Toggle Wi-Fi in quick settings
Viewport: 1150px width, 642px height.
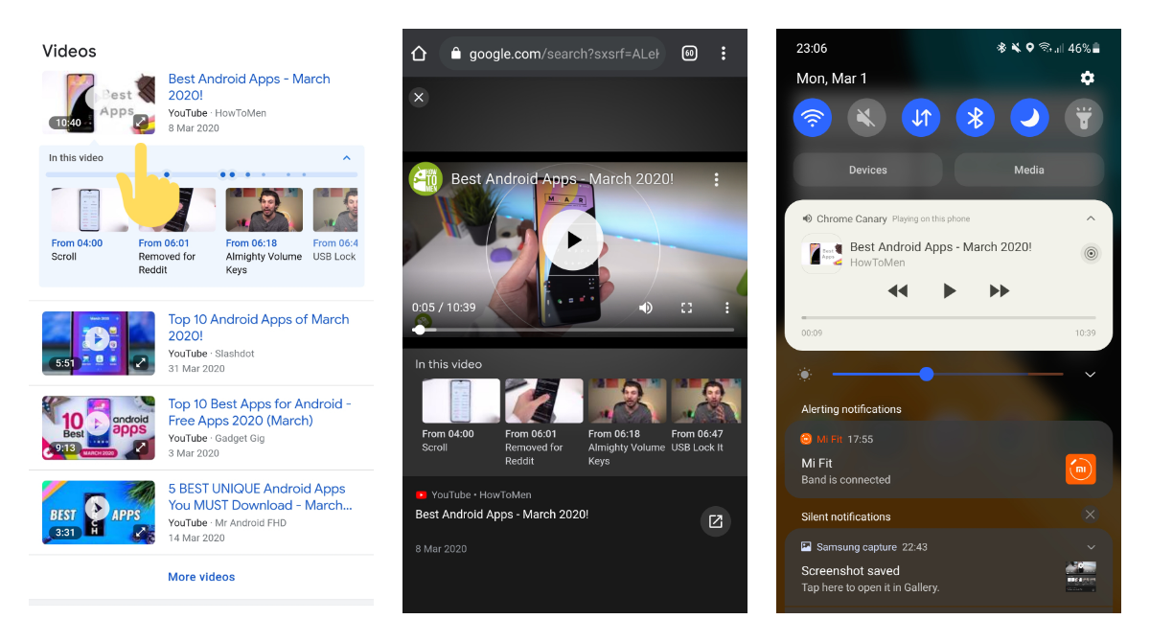[x=813, y=118]
